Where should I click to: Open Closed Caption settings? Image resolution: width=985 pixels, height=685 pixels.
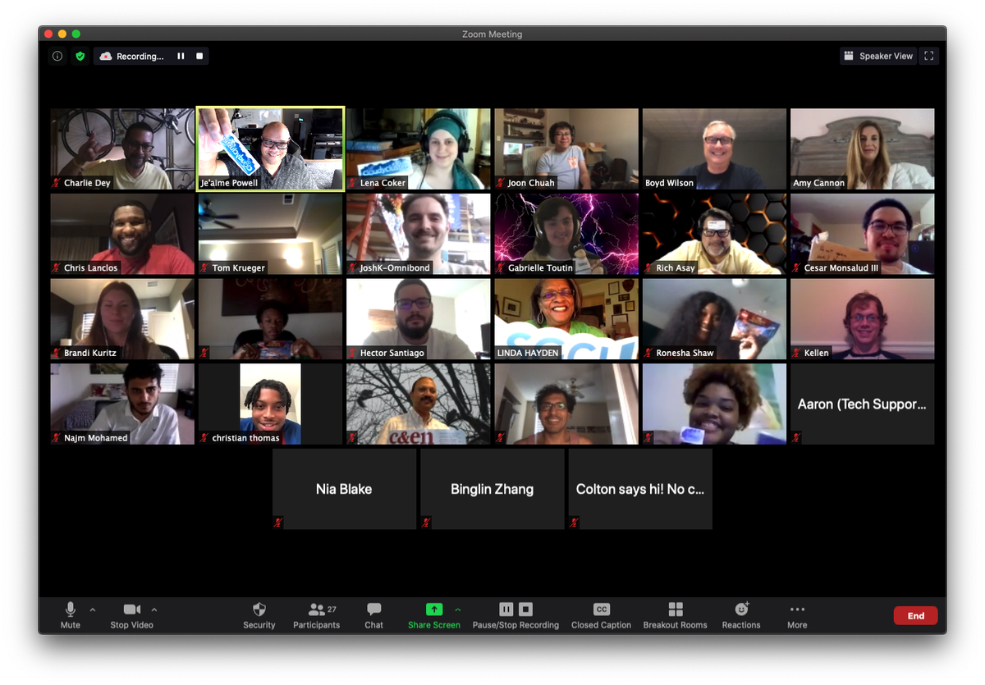pos(602,614)
